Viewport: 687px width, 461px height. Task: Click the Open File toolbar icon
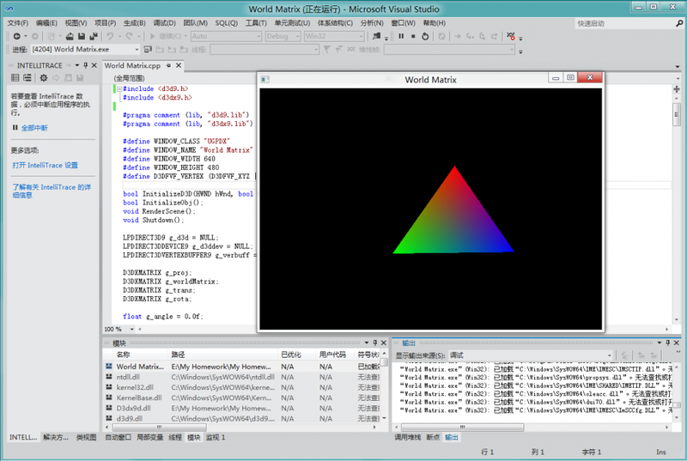[x=69, y=36]
